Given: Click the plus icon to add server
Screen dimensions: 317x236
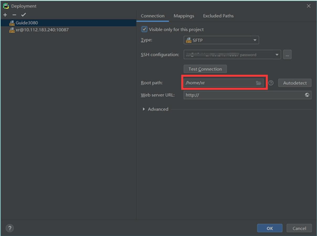Looking at the screenshot, I should (x=5, y=15).
